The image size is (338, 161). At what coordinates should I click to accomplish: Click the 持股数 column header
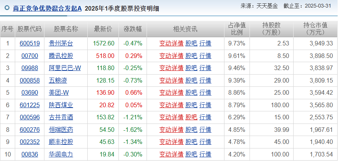(272, 29)
